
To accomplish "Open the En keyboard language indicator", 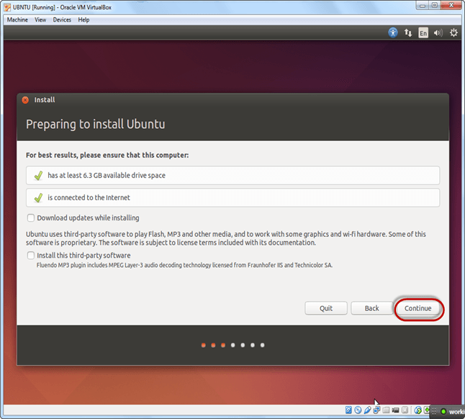I will [x=423, y=32].
